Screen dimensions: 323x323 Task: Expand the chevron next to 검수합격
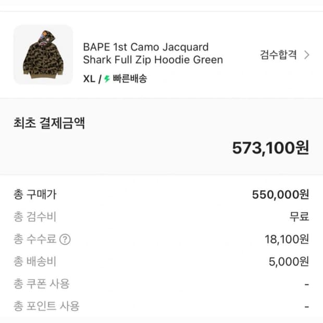pyautogui.click(x=306, y=55)
